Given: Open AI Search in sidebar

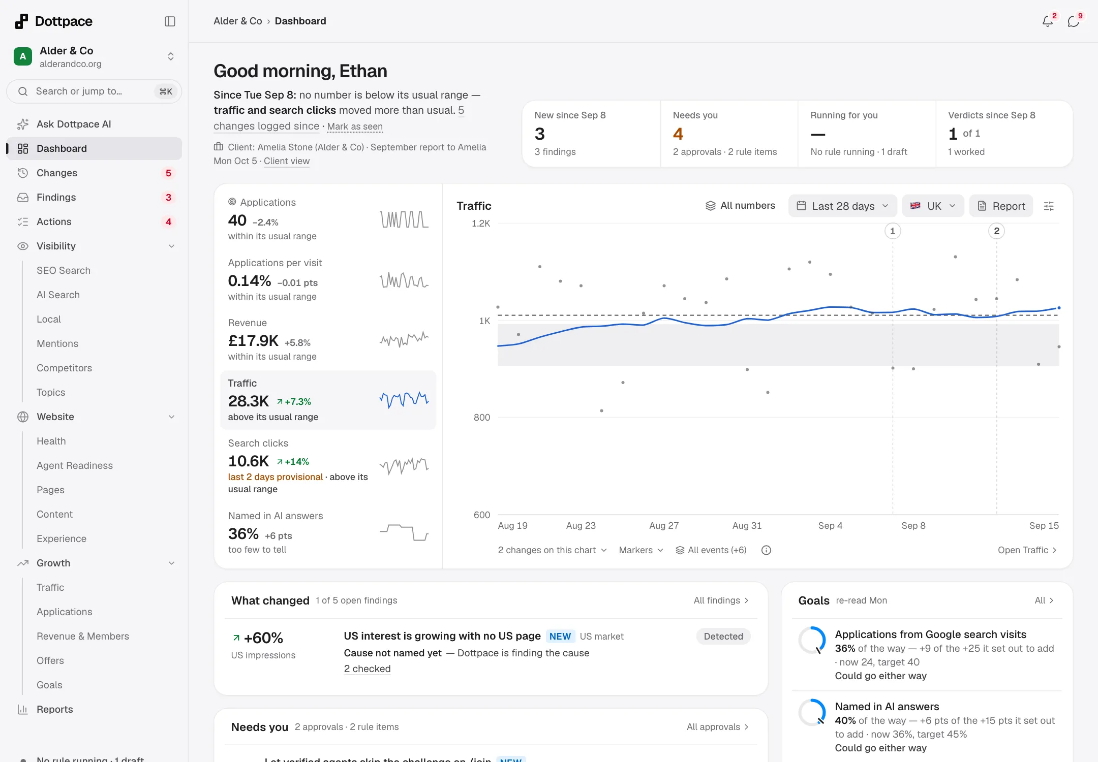Looking at the screenshot, I should pos(58,295).
